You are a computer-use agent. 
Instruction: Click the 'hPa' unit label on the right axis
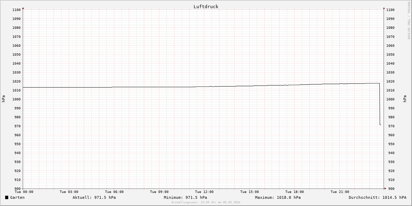click(x=405, y=99)
